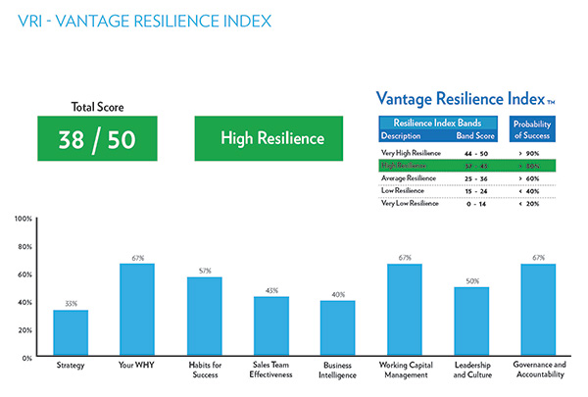Click the Business Intelligence axis label

pyautogui.click(x=337, y=370)
